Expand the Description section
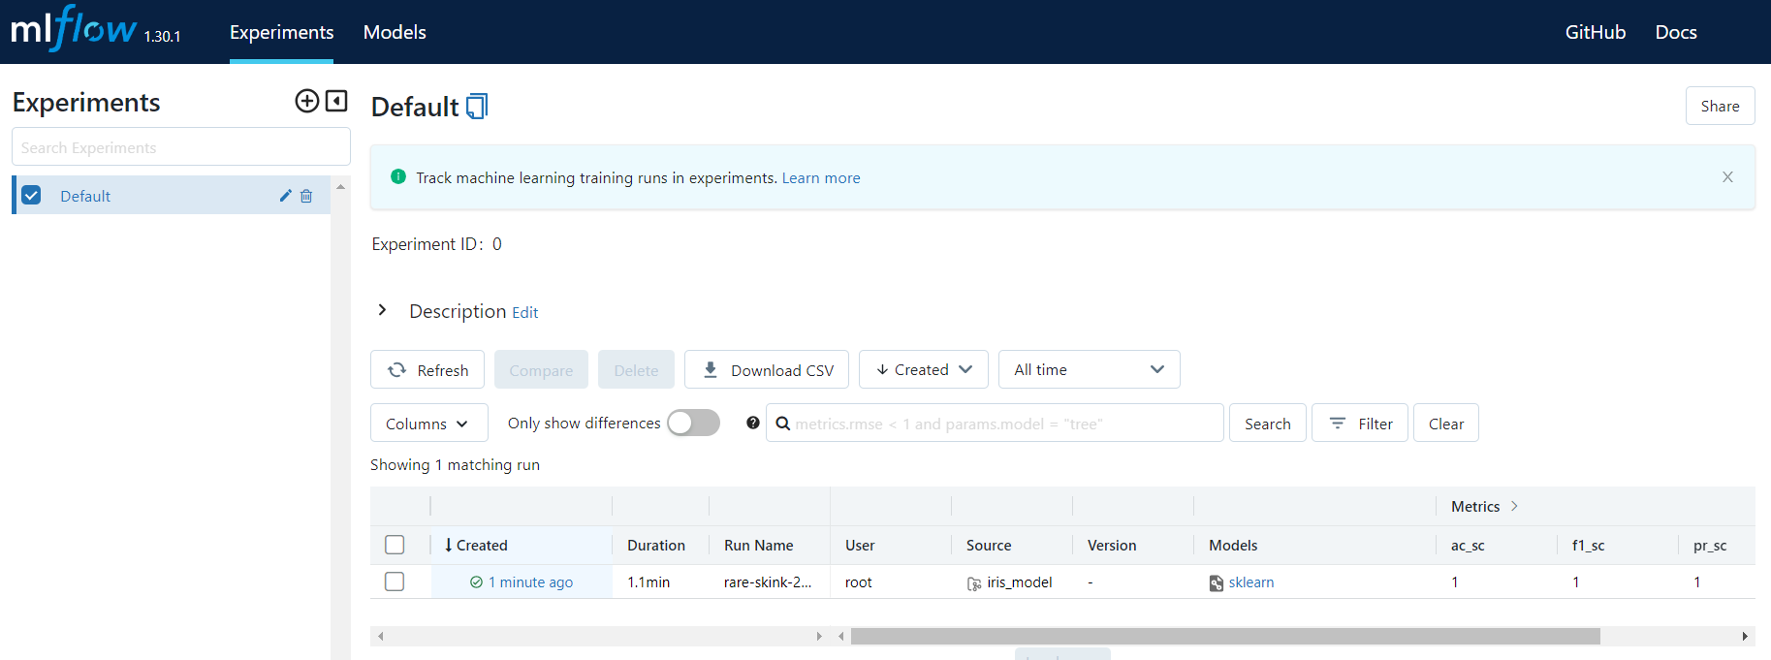Screen dimensions: 1771x660 382,310
